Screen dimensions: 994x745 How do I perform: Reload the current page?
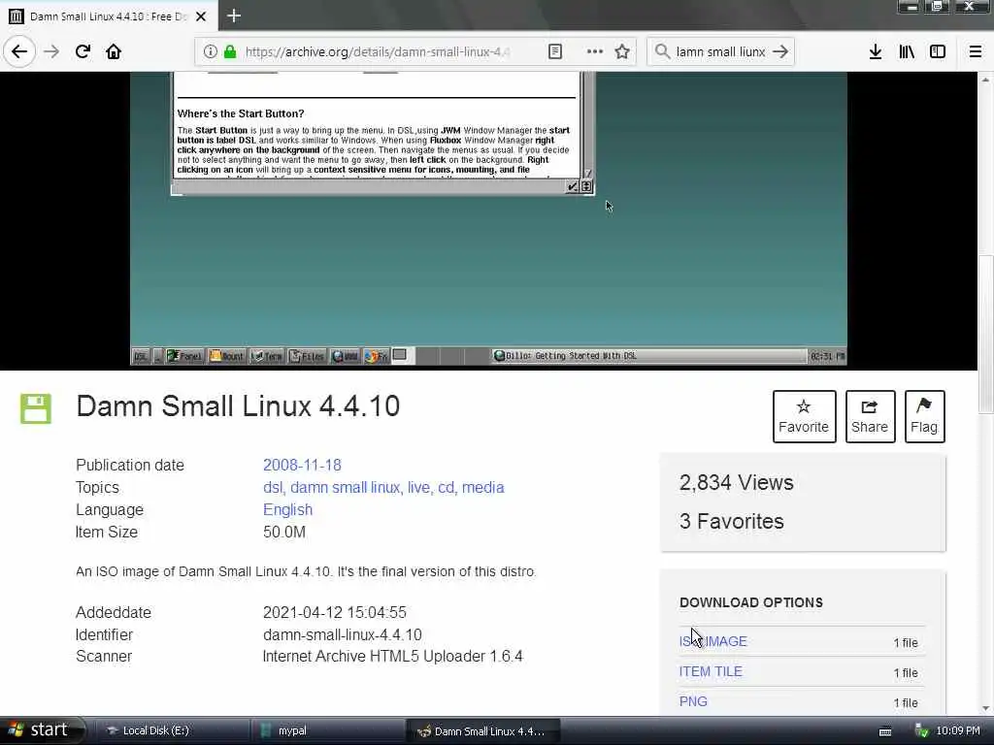(83, 51)
